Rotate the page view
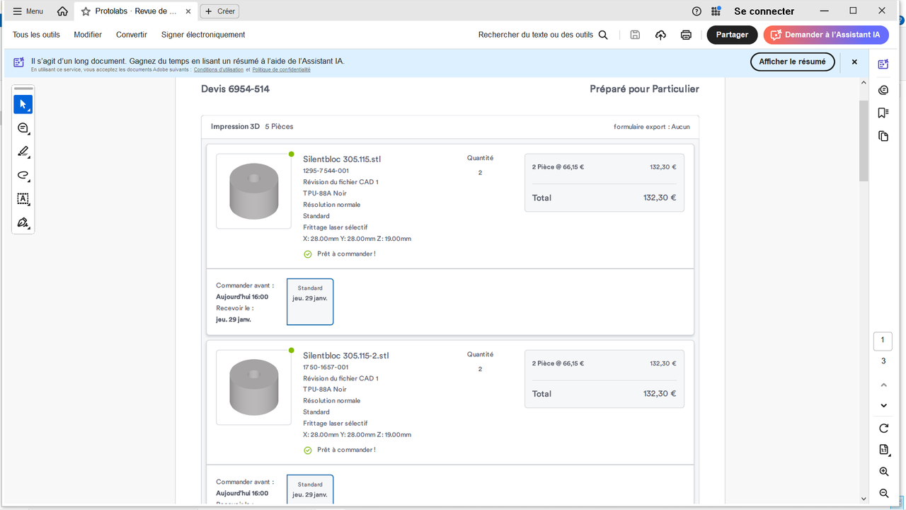906x510 pixels. (883, 429)
